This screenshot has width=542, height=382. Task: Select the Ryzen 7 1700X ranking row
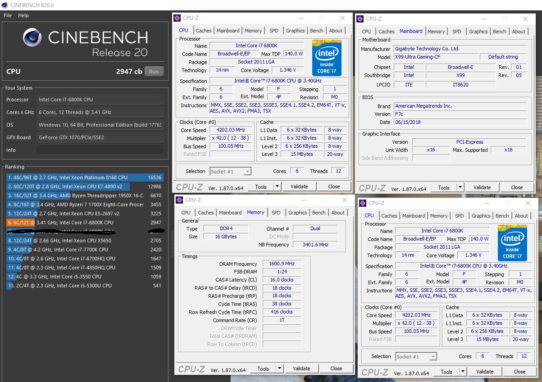(84, 205)
